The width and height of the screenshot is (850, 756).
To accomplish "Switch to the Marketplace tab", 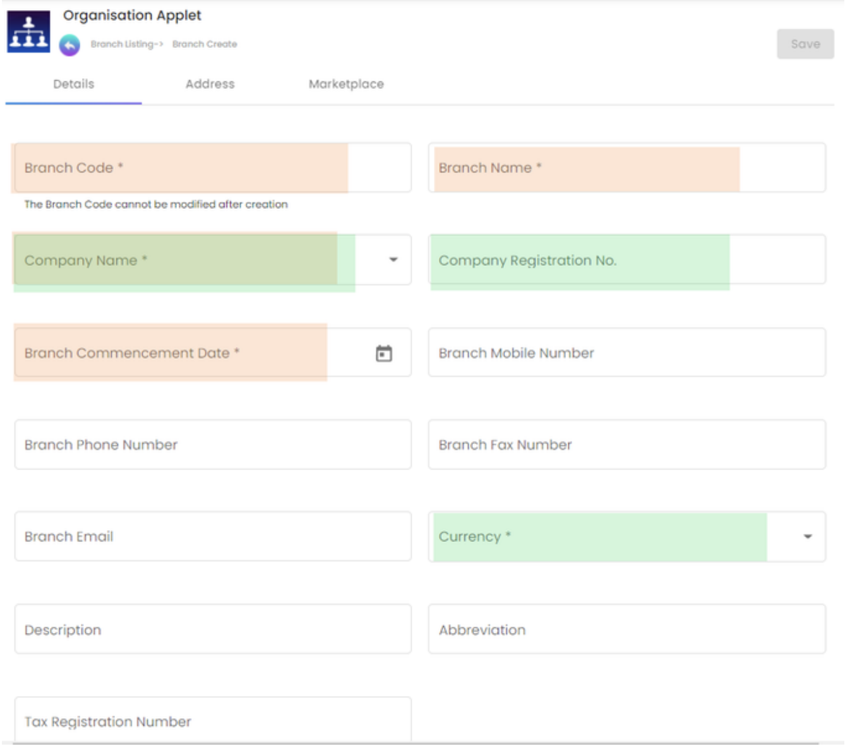I will 346,84.
